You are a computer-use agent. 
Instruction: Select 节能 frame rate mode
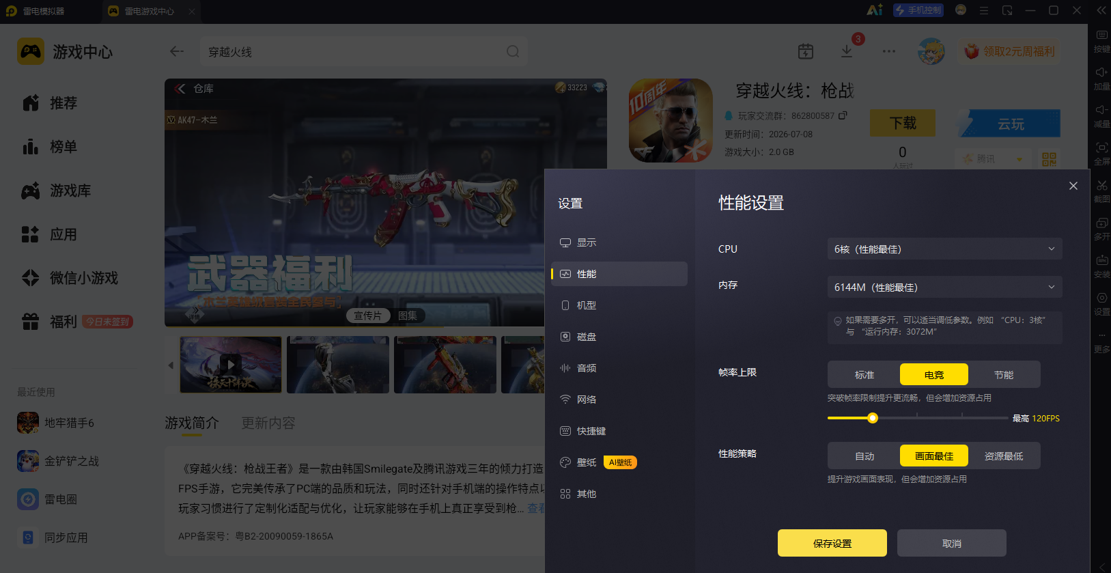[1004, 374]
